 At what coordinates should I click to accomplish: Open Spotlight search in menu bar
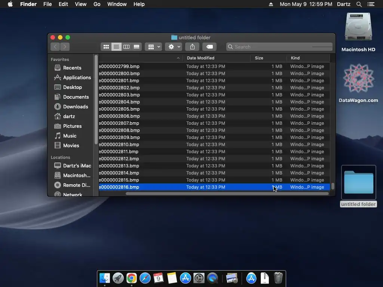pos(359,4)
